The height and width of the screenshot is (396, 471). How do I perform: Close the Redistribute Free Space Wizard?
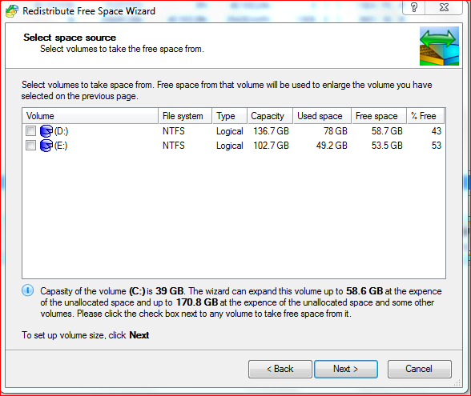point(444,7)
